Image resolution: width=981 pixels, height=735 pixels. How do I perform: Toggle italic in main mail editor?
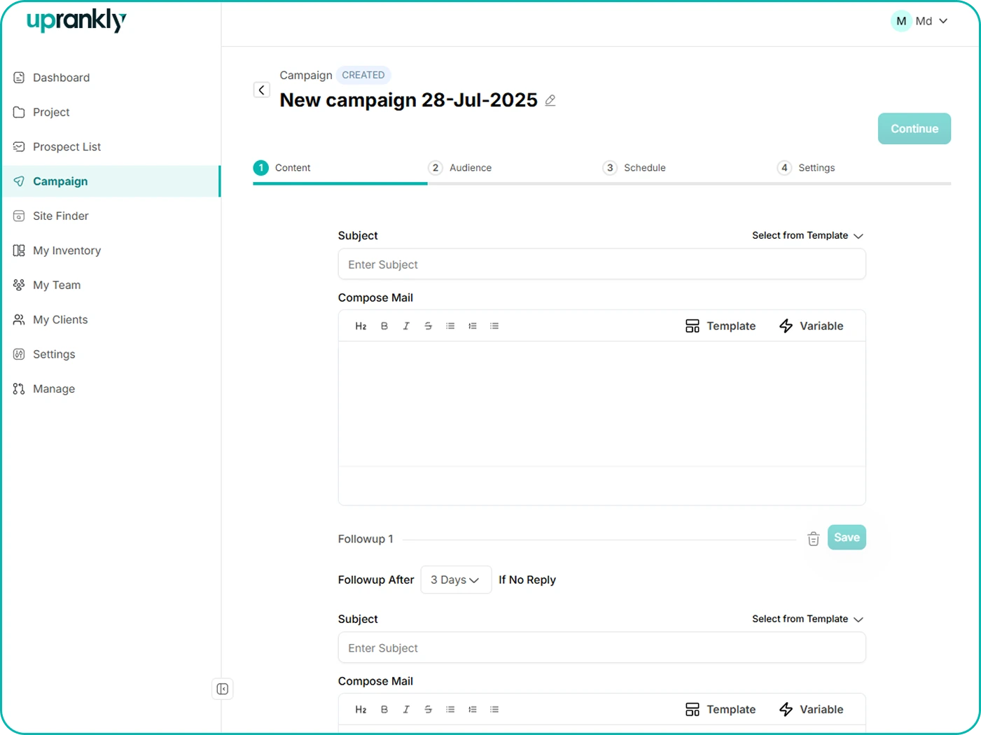[x=406, y=326]
